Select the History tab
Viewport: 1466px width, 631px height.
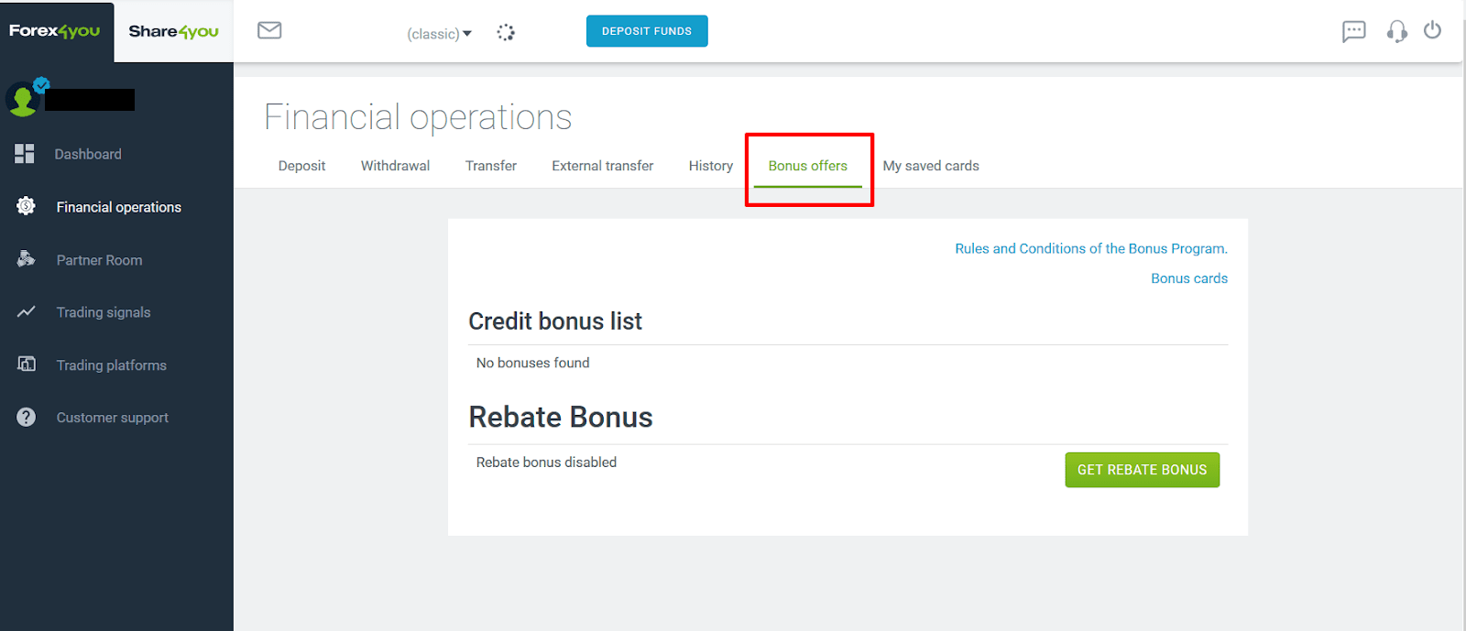(x=711, y=166)
